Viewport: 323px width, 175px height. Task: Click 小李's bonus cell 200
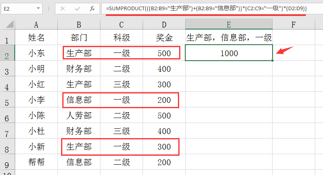tap(164, 100)
